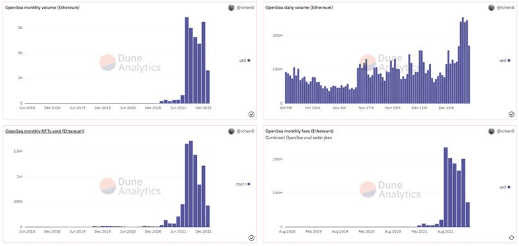Toggle the usd legend in monthly fees chart
Screen dimensions: 519x246
505,187
